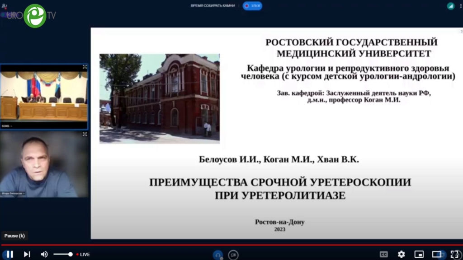Click the camera icon in the bottom bar
Image resolution: width=463 pixels, height=260 pixels.
pos(233,255)
